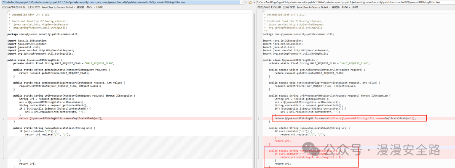Image resolution: width=455 pixels, height=168 pixels.
Task: Click the left pane UNIX line-ending label
Action: [x=99, y=7]
